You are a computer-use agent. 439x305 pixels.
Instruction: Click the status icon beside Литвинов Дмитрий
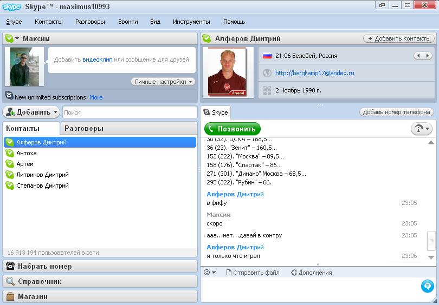pyautogui.click(x=10, y=175)
